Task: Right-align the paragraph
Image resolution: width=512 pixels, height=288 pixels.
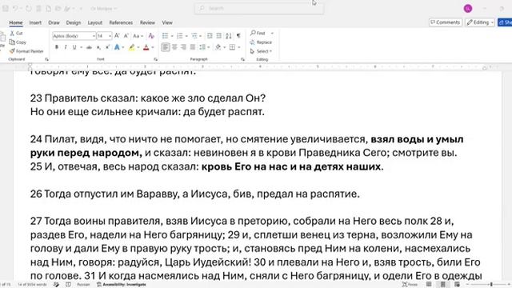Action: [x=183, y=47]
